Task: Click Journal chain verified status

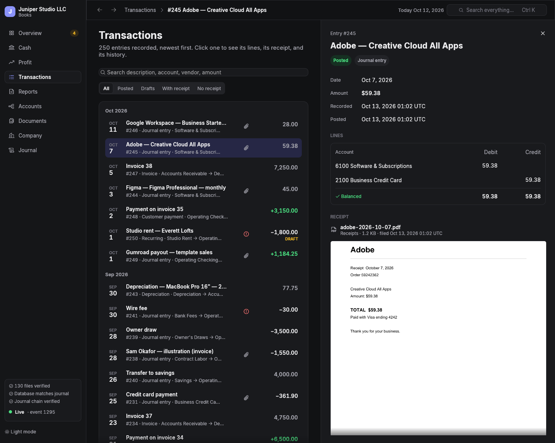Action: (x=34, y=401)
